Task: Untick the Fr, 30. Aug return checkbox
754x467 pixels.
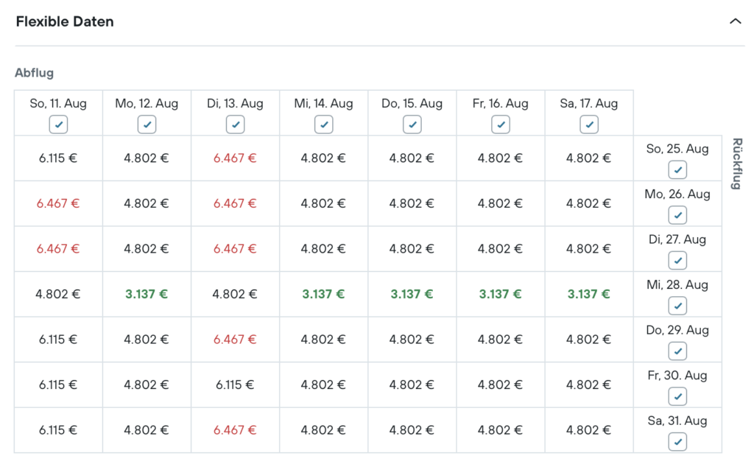Action: [677, 396]
